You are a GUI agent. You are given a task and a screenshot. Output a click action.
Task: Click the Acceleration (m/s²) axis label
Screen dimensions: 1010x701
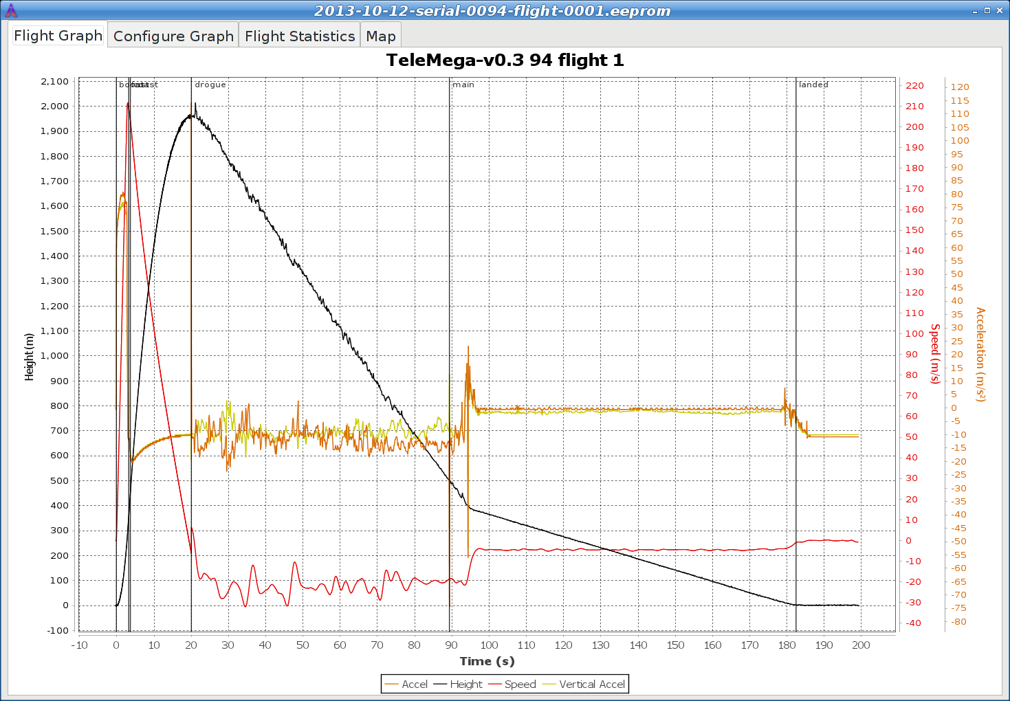tap(980, 355)
